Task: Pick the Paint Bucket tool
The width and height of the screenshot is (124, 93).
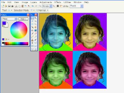Action: [x=32, y=30]
